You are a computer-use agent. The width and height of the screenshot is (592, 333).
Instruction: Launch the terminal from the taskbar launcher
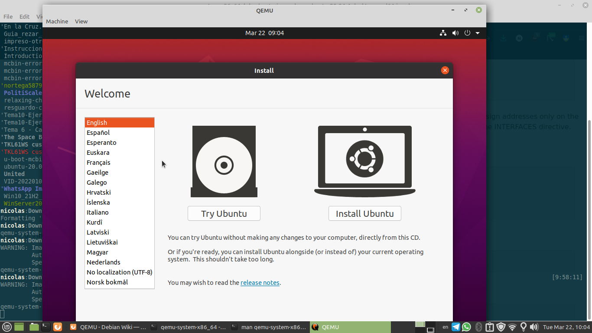click(46, 327)
